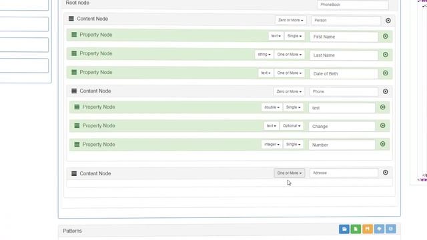427x240 pixels.
Task: Click the Patterns panel heading
Action: tap(72, 231)
